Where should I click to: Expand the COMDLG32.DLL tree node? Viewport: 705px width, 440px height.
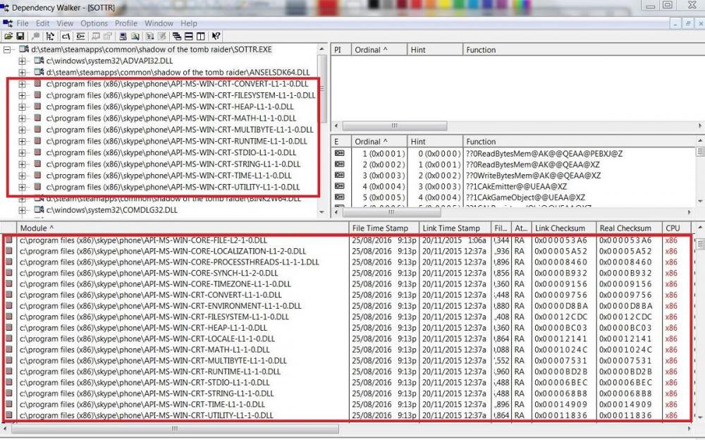coord(22,210)
